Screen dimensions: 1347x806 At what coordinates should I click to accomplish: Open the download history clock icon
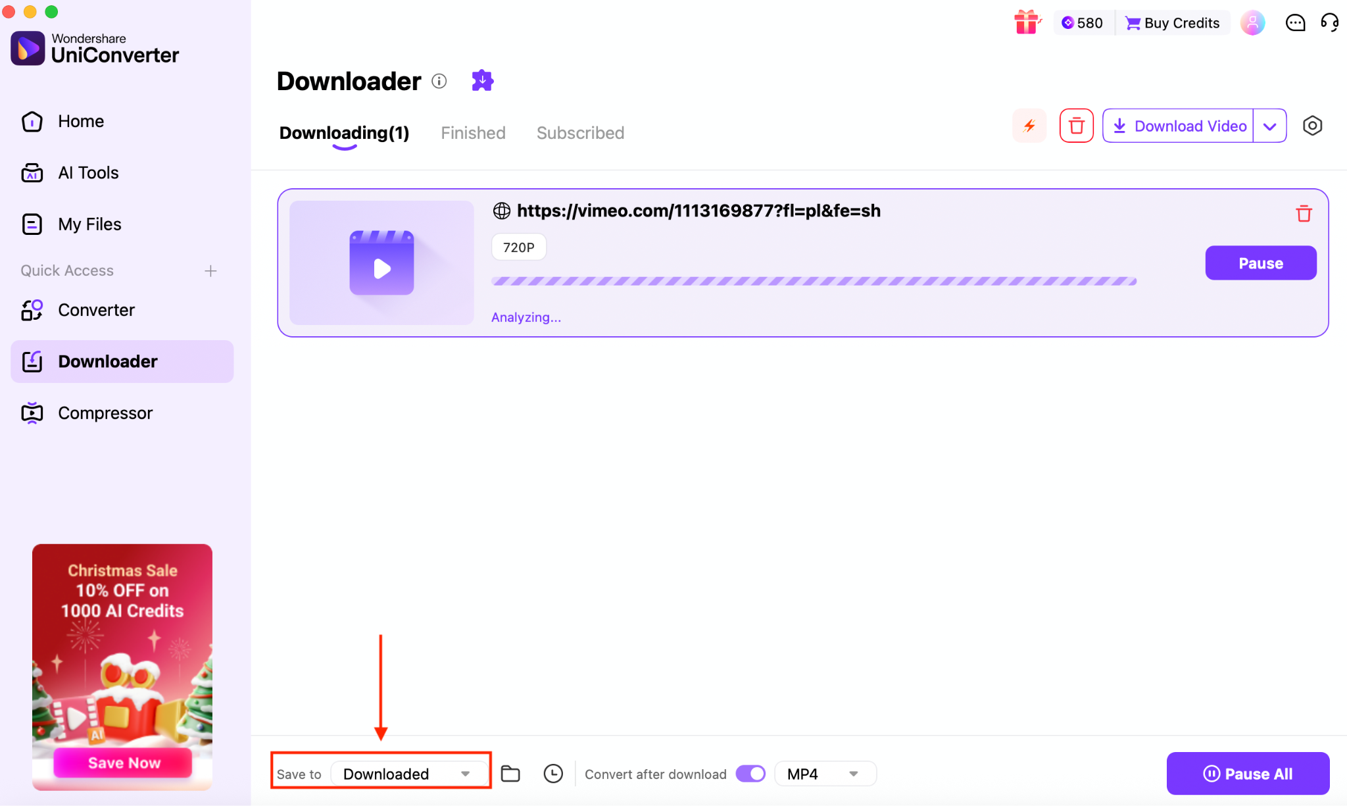pyautogui.click(x=553, y=773)
